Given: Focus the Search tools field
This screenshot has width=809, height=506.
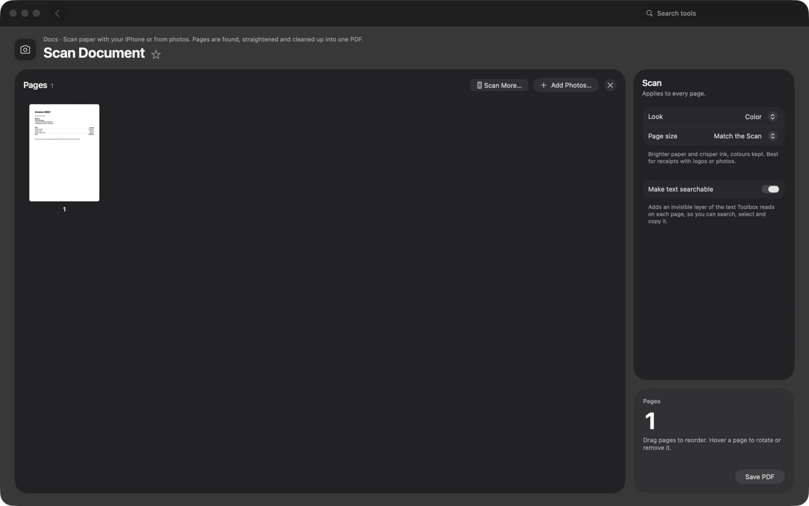Looking at the screenshot, I should (x=718, y=13).
